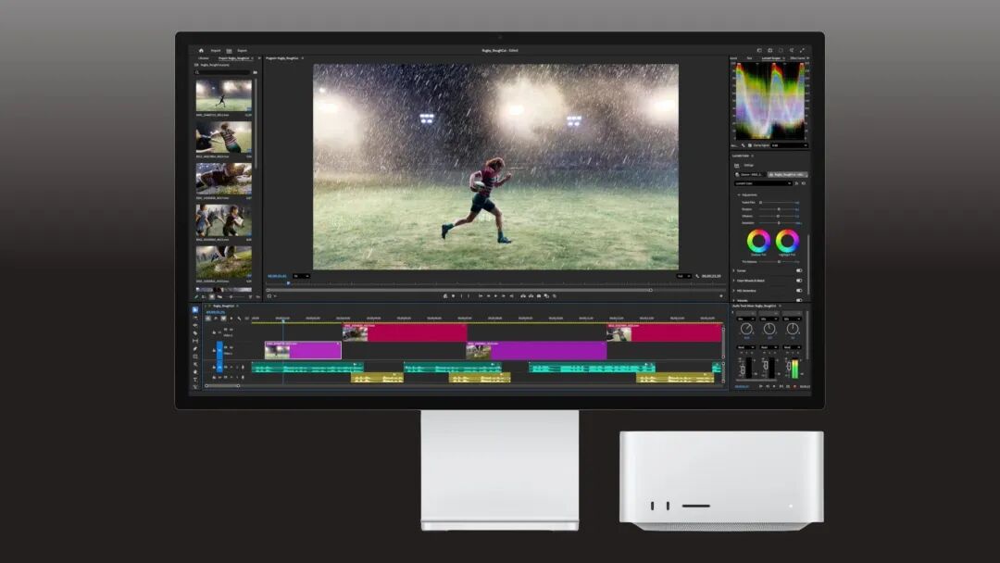
Task: Switch to the Lumetri Scopes tab
Action: 771,58
